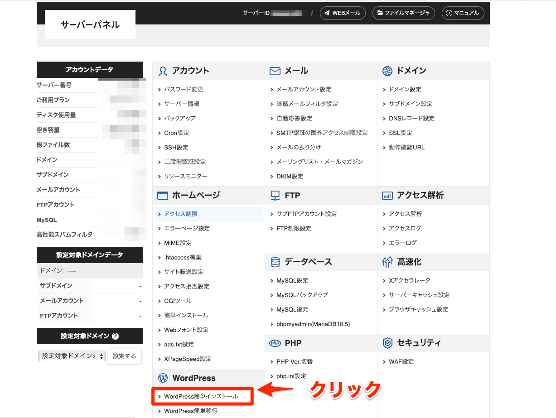Click the Security shield icon
Screen dimensions: 556x418
387,343
